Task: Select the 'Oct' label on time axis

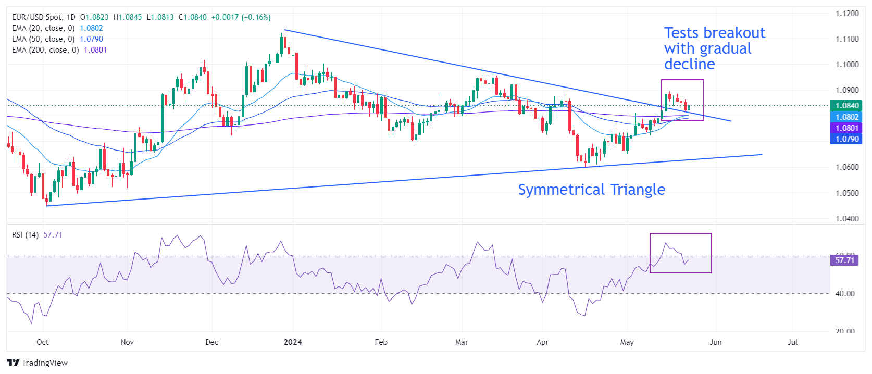Action: click(x=43, y=342)
